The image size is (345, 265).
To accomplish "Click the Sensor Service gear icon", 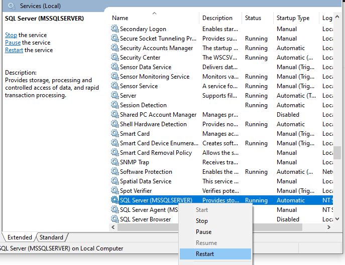I will pyautogui.click(x=114, y=86).
